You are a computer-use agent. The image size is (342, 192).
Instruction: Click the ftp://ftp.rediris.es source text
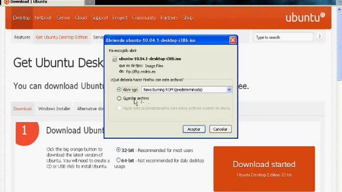[x=141, y=71]
